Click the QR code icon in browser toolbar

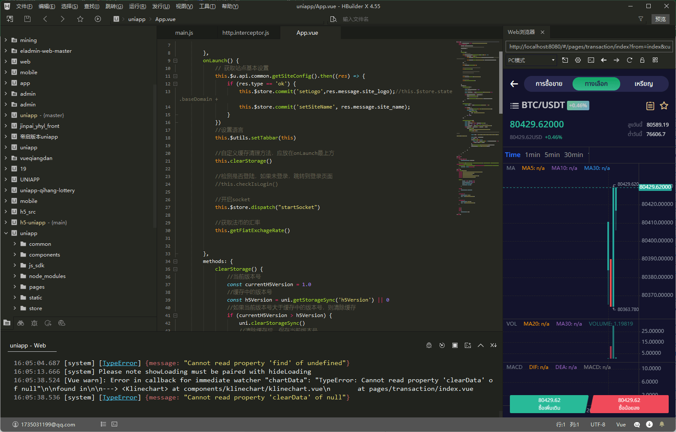point(655,60)
